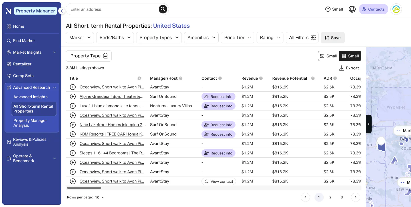Switch to list view Small
Screen dimensions: 411x207
pyautogui.click(x=350, y=56)
